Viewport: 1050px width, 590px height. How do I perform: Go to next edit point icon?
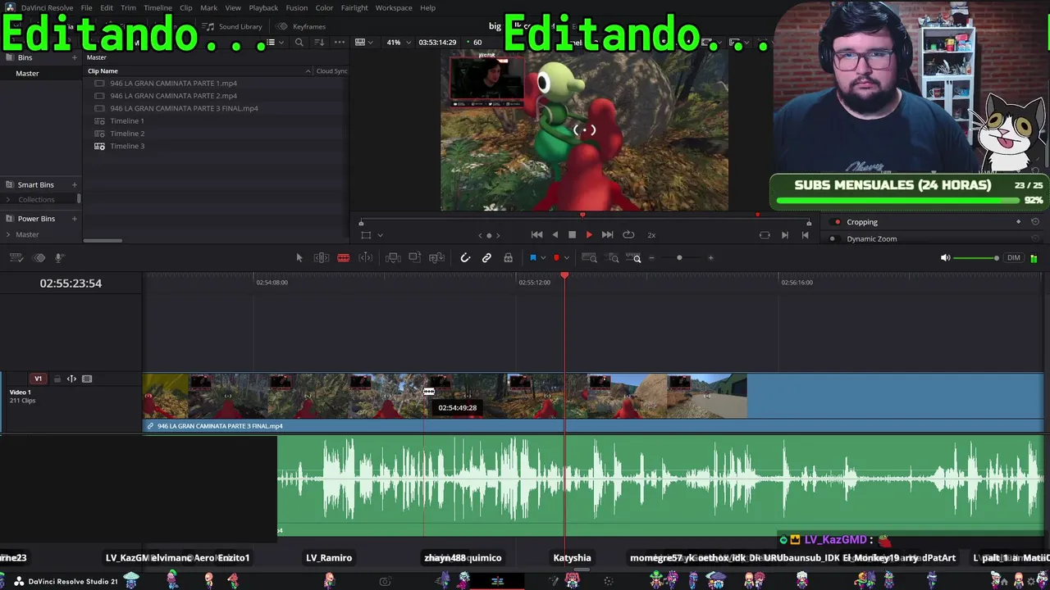click(x=785, y=235)
